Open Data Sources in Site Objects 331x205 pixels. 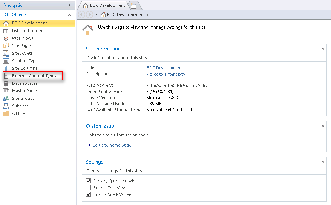pyautogui.click(x=25, y=83)
